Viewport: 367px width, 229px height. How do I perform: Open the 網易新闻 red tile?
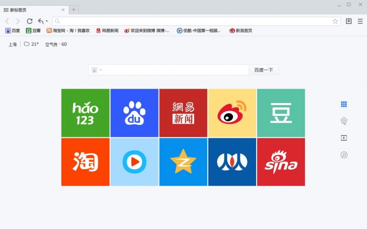click(183, 113)
